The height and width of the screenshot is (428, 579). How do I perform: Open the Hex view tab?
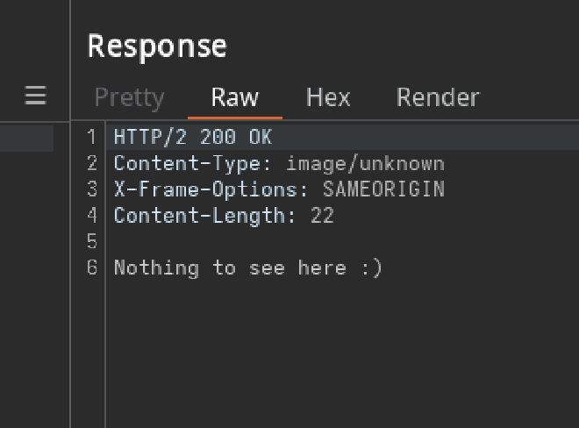click(328, 97)
